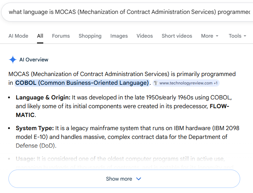253x193 pixels.
Task: Select the All results tab
Action: pos(40,36)
